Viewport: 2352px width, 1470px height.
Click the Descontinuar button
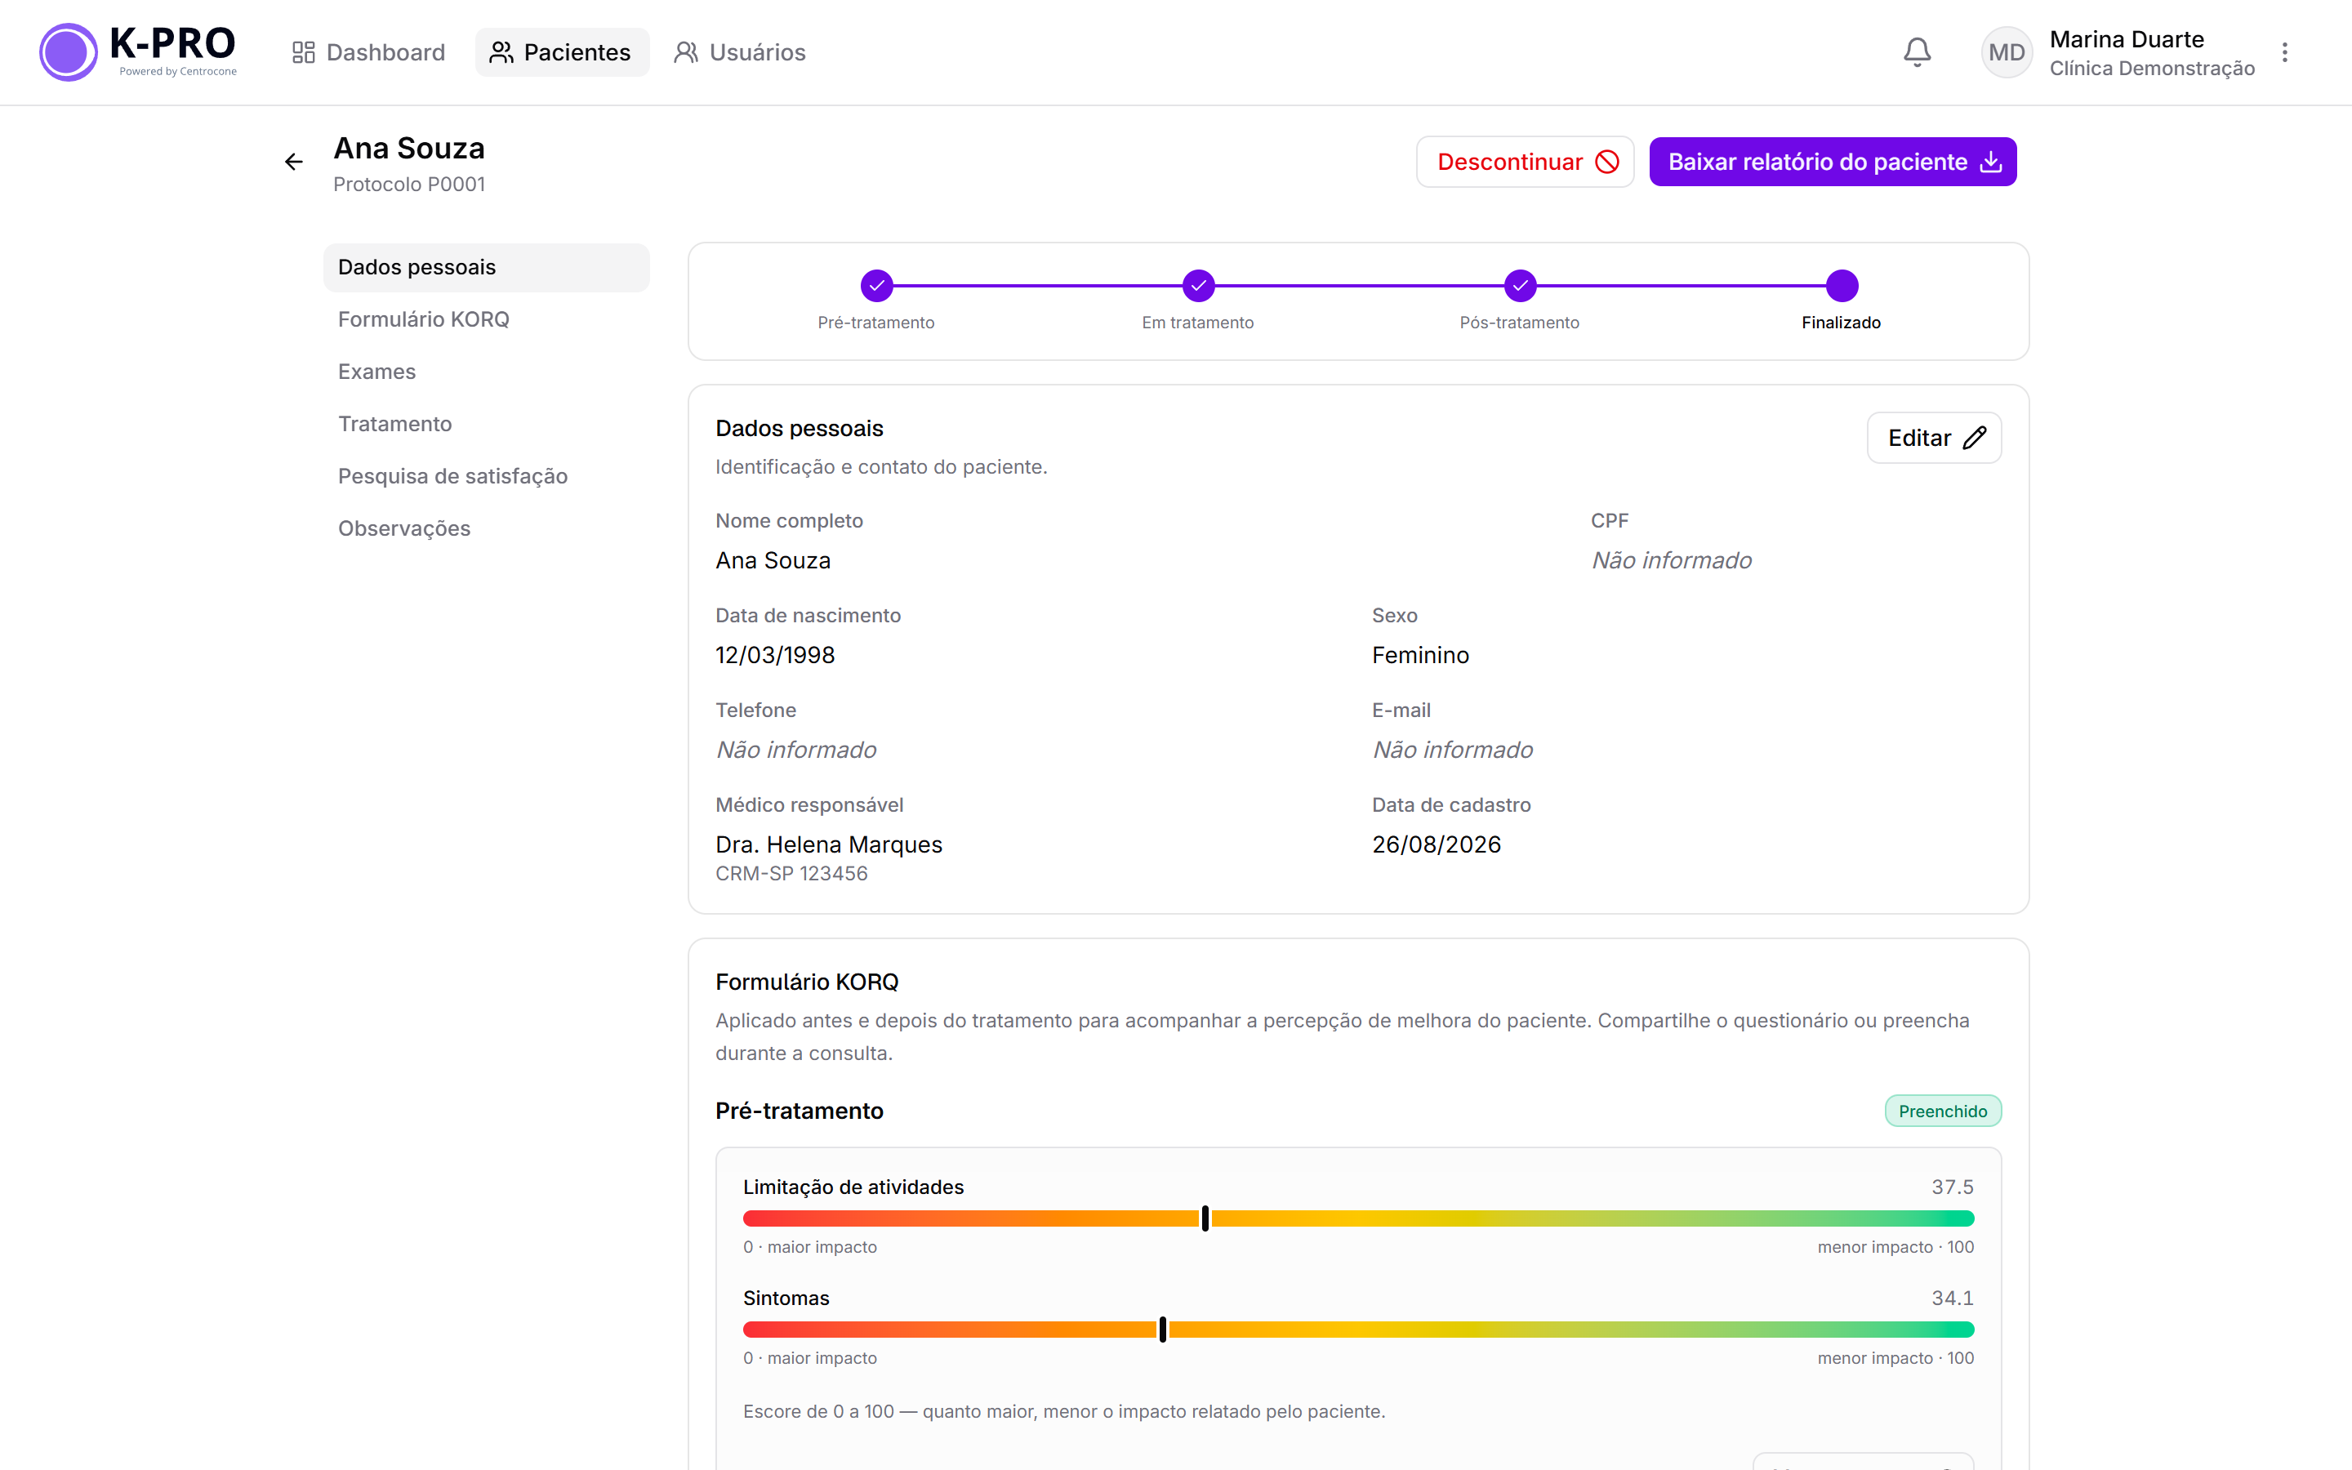1525,162
